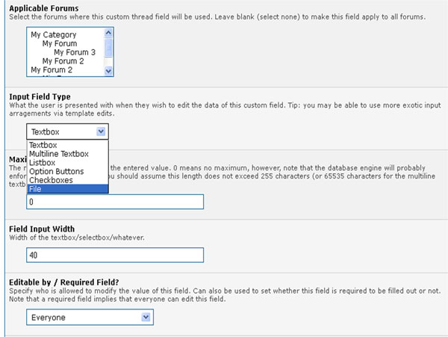Viewport: 448px width, 337px height.
Task: Click the Applicable Forums scrollbar thumb
Action: click(109, 48)
